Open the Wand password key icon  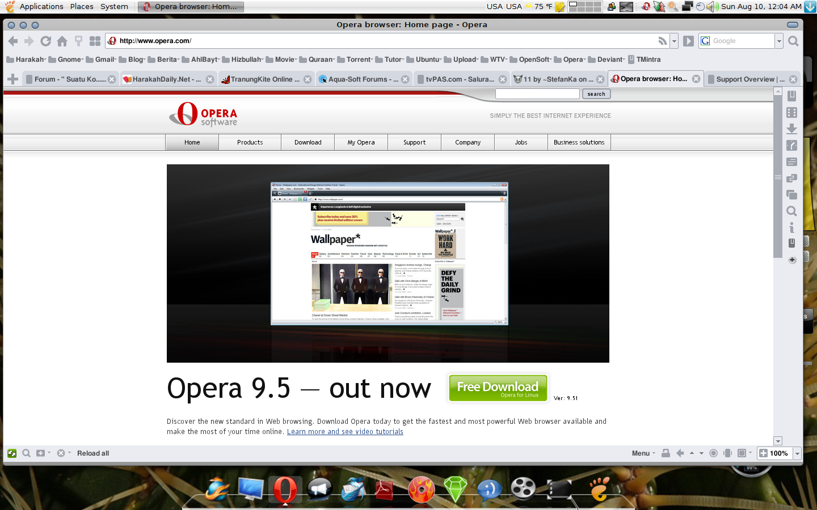(x=79, y=41)
